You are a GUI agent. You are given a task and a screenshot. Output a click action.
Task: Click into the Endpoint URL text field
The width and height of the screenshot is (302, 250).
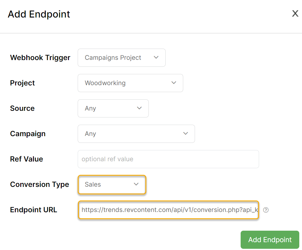point(168,210)
